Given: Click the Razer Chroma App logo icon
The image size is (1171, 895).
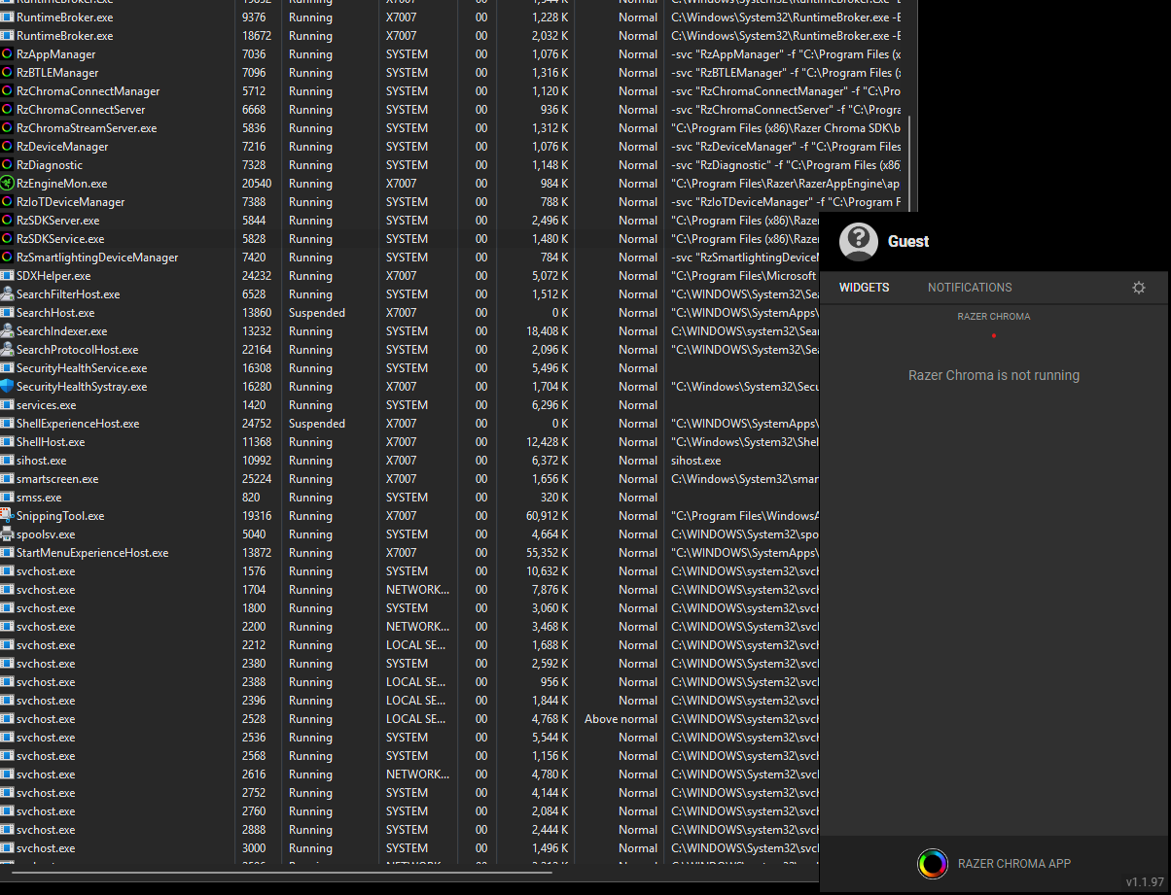Looking at the screenshot, I should [933, 863].
